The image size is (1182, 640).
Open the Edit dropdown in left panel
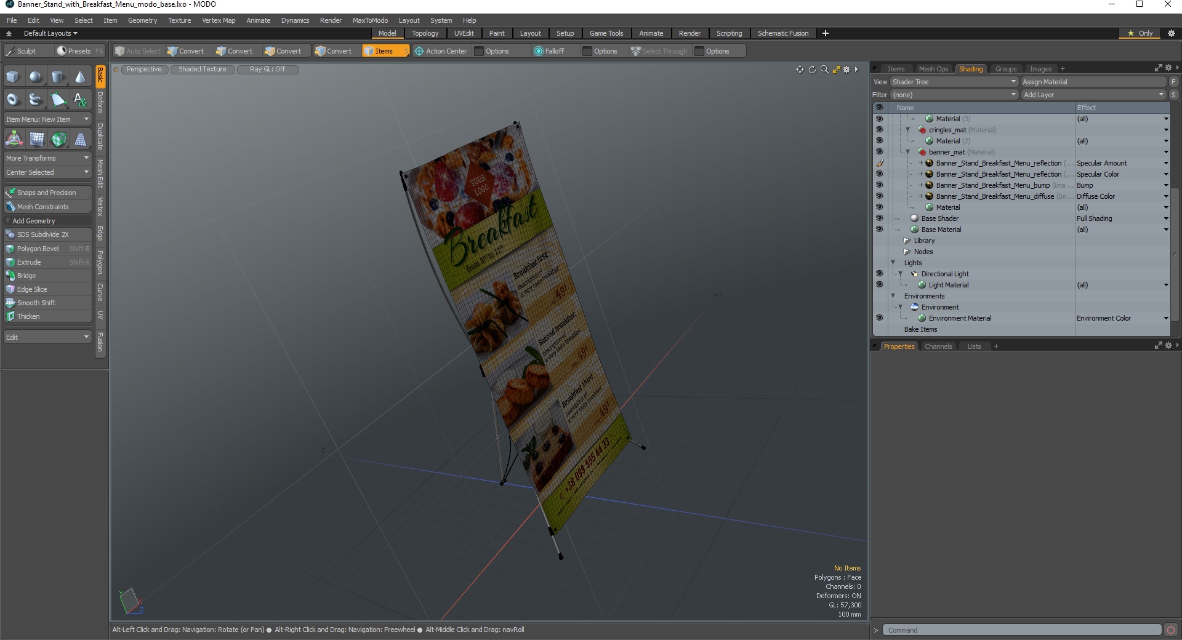tap(47, 337)
